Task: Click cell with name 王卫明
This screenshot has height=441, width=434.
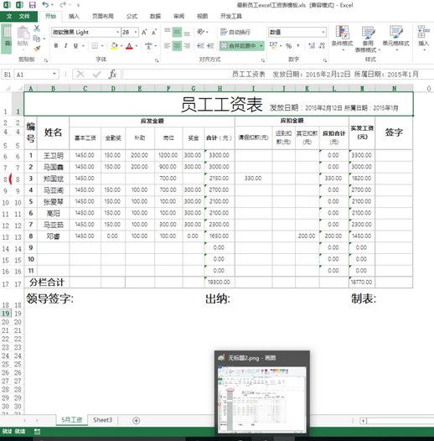Action: [x=53, y=156]
